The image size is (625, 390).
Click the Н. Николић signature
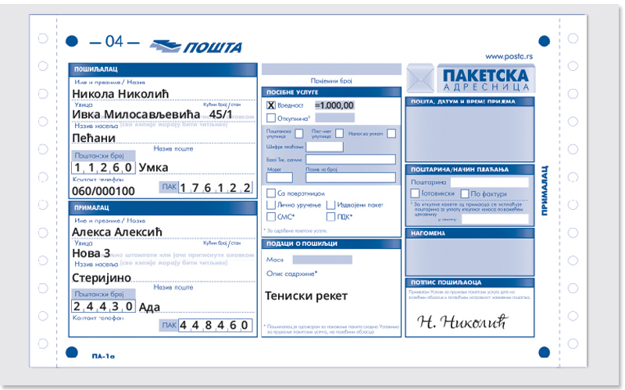[x=463, y=321]
